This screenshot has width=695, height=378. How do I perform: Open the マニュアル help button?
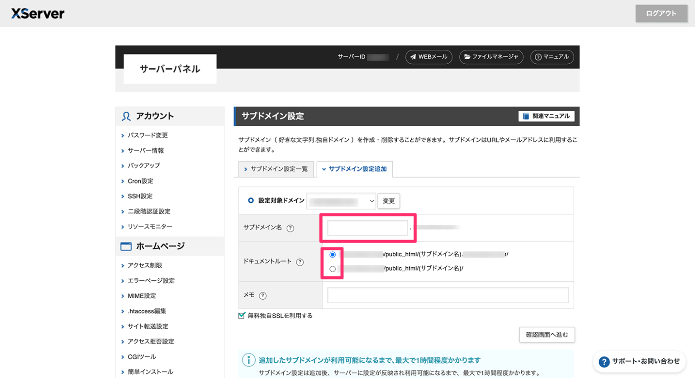(552, 57)
